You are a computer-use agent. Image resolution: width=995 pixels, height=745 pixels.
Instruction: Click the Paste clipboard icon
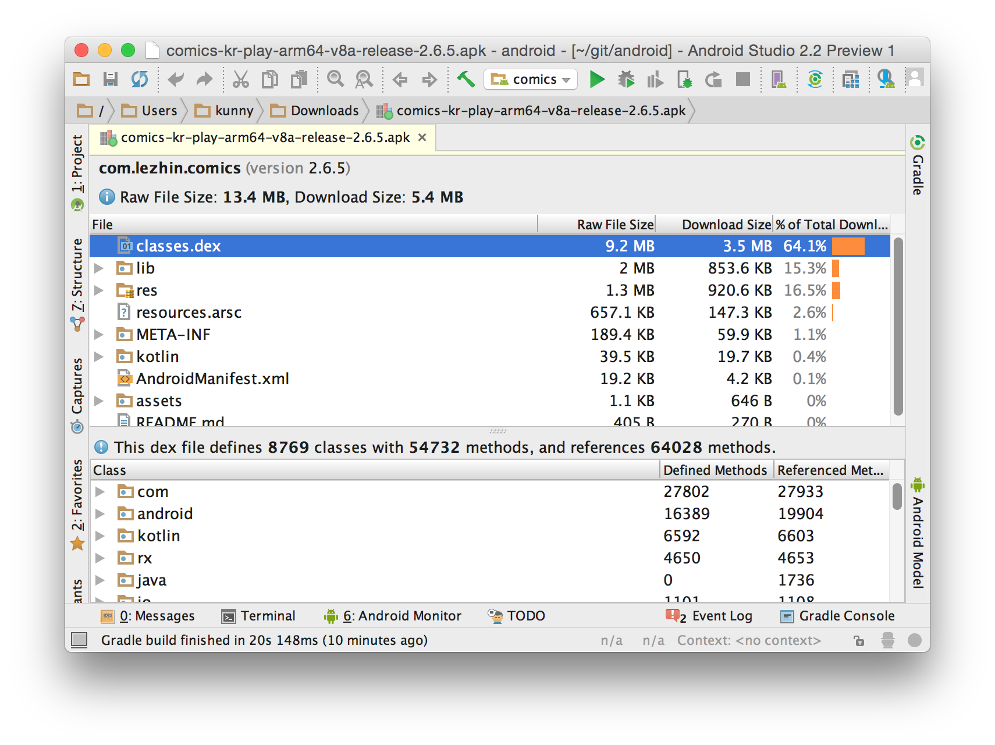(x=299, y=79)
